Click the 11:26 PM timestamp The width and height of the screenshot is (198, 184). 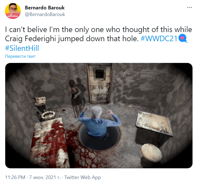pyautogui.click(x=15, y=177)
